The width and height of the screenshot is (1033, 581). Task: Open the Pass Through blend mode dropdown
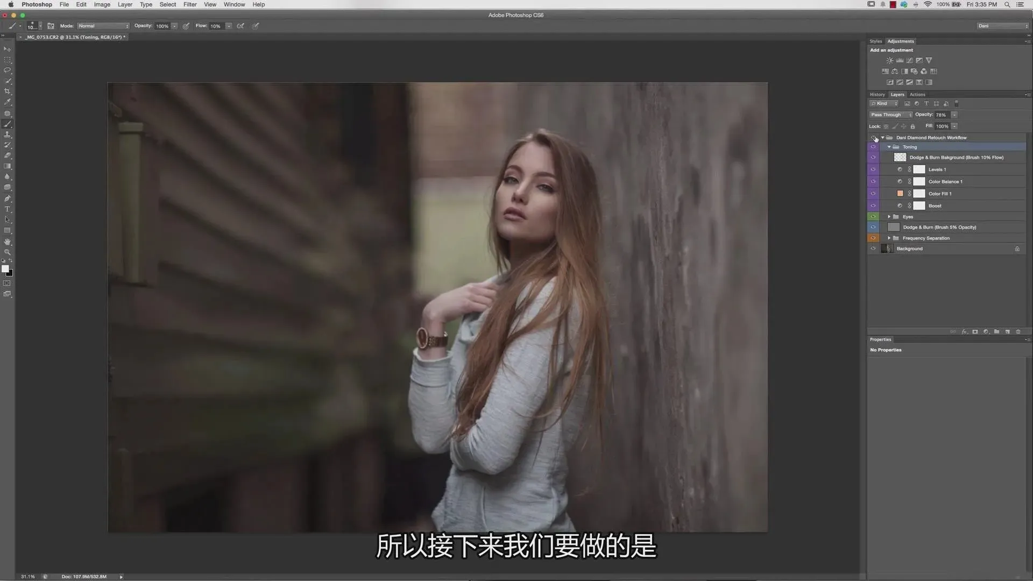point(891,115)
